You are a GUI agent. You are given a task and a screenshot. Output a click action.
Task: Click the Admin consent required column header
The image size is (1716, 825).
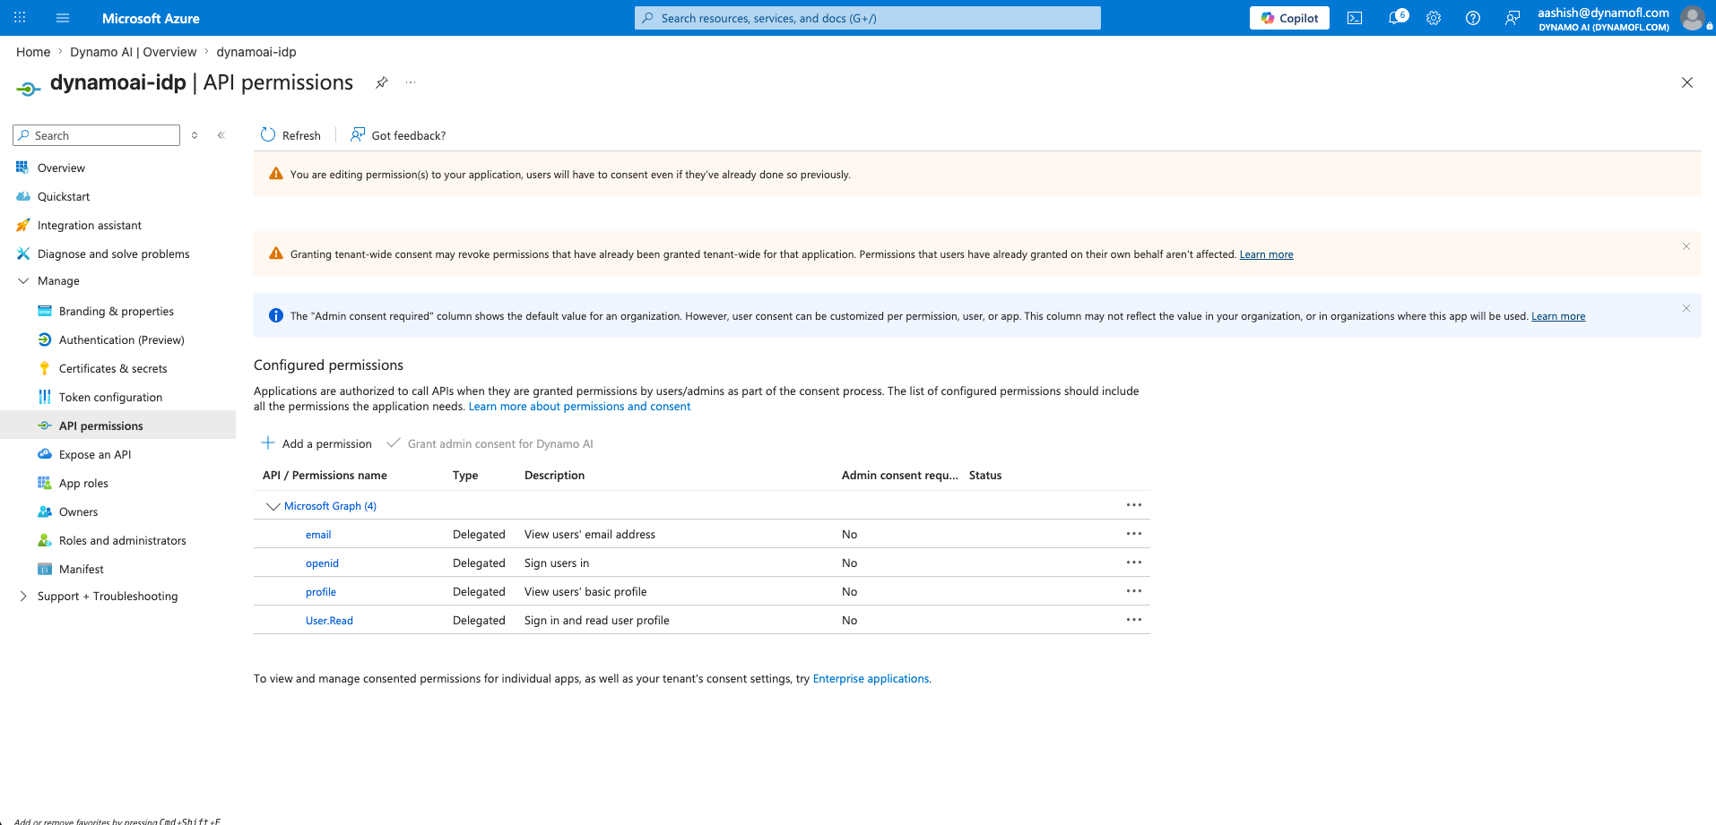click(899, 476)
